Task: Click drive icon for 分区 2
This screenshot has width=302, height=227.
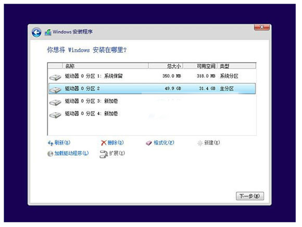Action: 55,90
